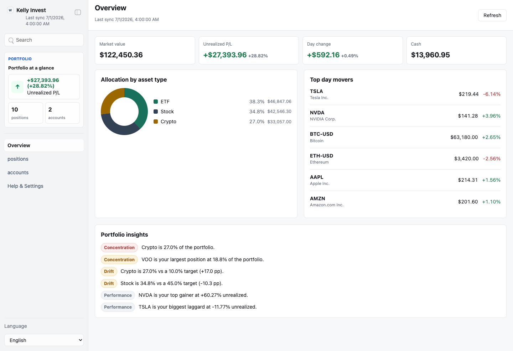Select the AAPL Apple Inc. row
The image size is (513, 351).
pyautogui.click(x=405, y=180)
